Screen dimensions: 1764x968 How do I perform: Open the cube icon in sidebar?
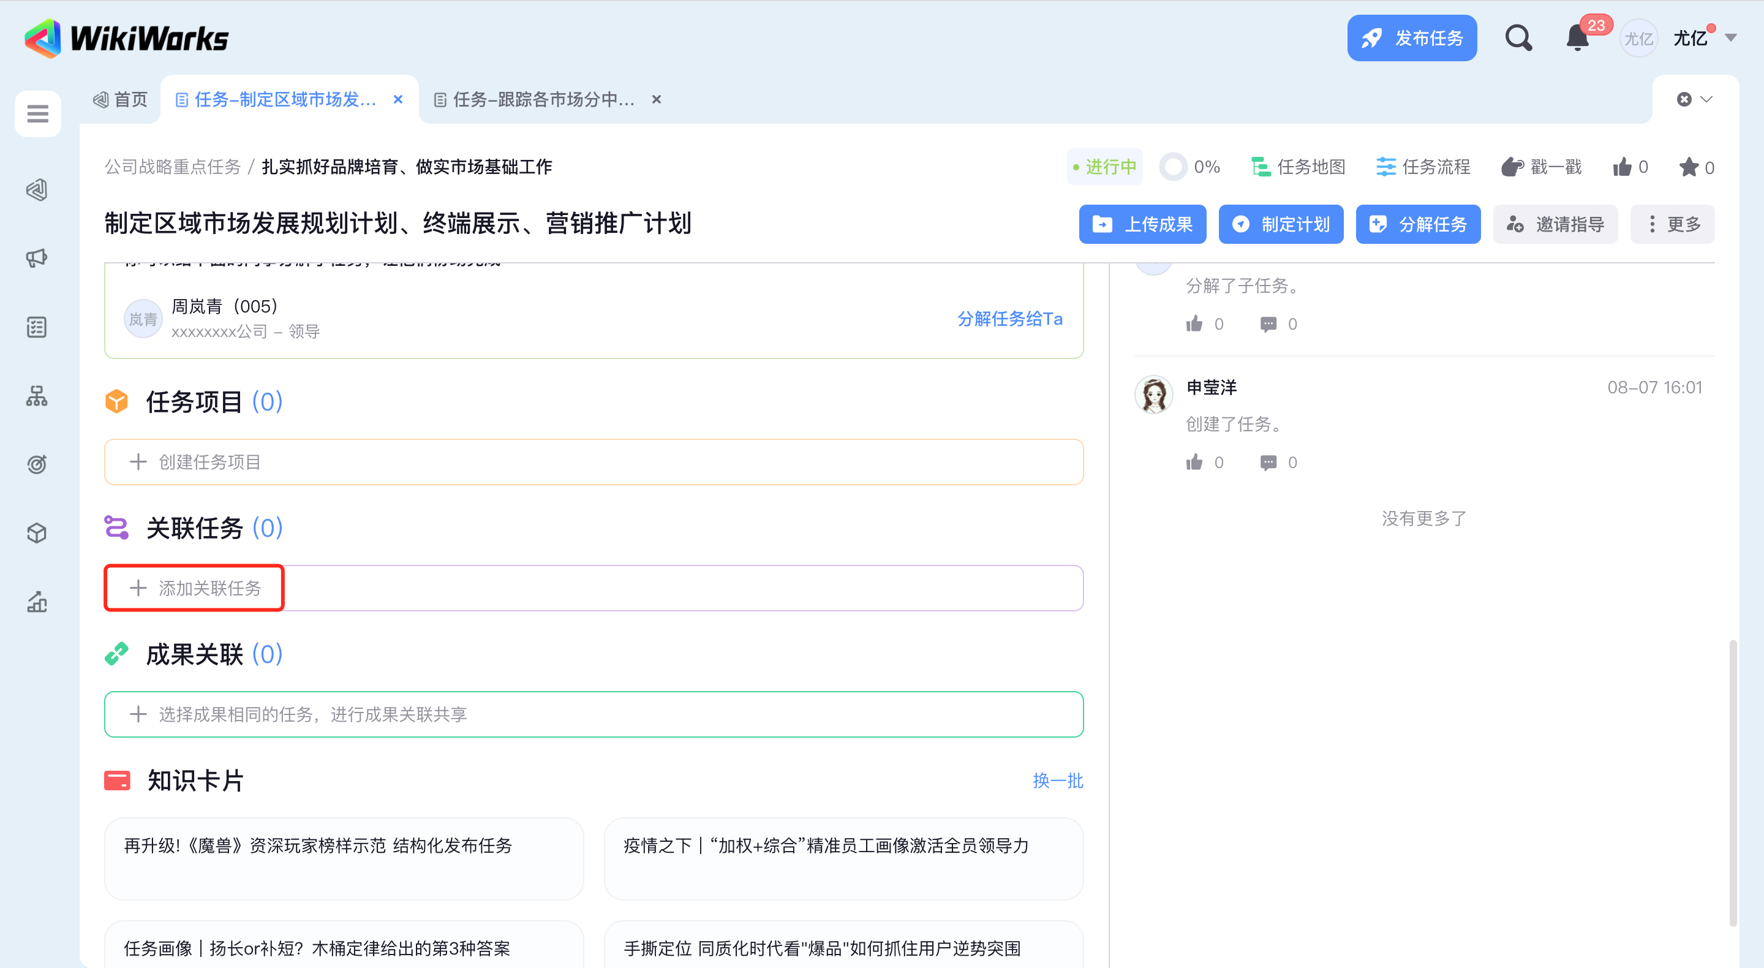pyautogui.click(x=37, y=532)
